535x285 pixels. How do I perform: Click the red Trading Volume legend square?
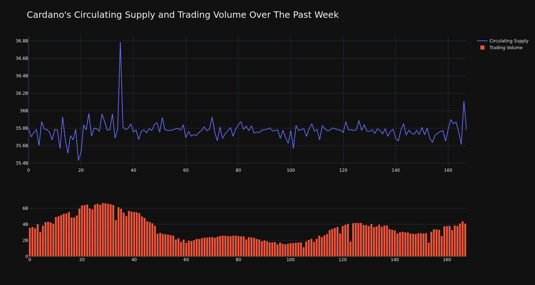(482, 48)
